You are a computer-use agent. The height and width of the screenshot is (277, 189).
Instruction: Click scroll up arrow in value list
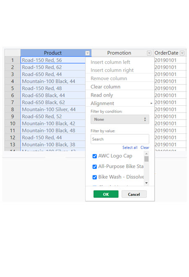pos(147,154)
